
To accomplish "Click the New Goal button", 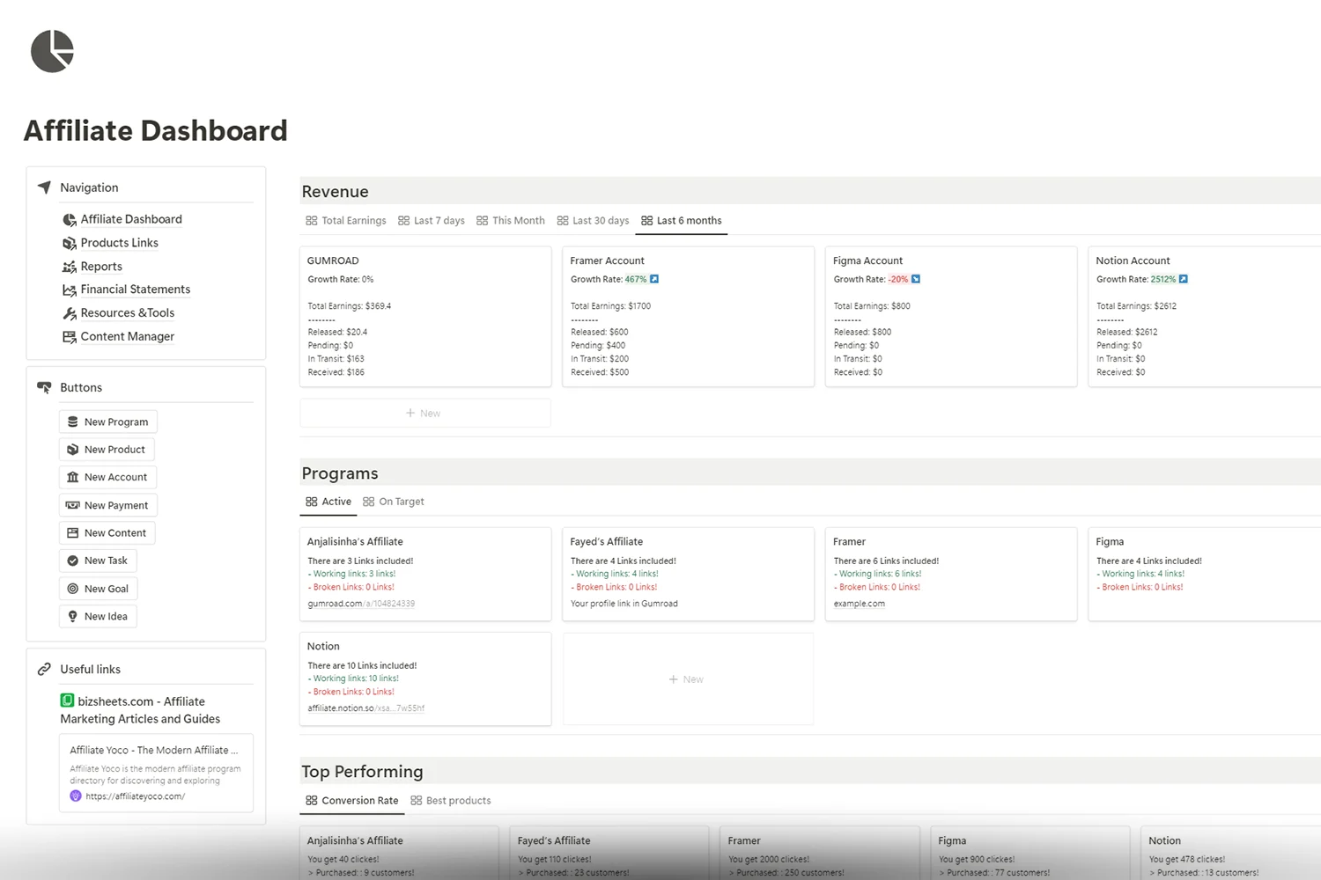I will [99, 589].
